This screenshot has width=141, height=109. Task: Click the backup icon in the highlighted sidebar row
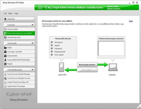[x=5, y=33]
